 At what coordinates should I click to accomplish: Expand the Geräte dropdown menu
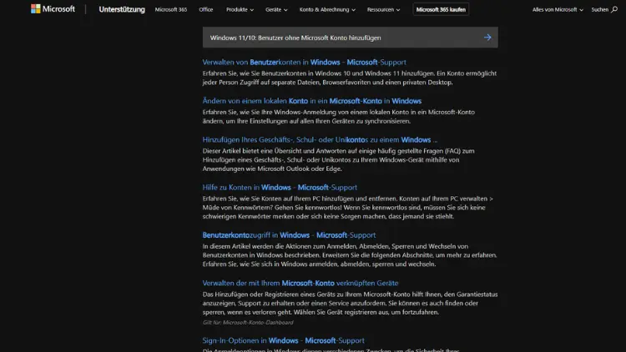coord(276,9)
